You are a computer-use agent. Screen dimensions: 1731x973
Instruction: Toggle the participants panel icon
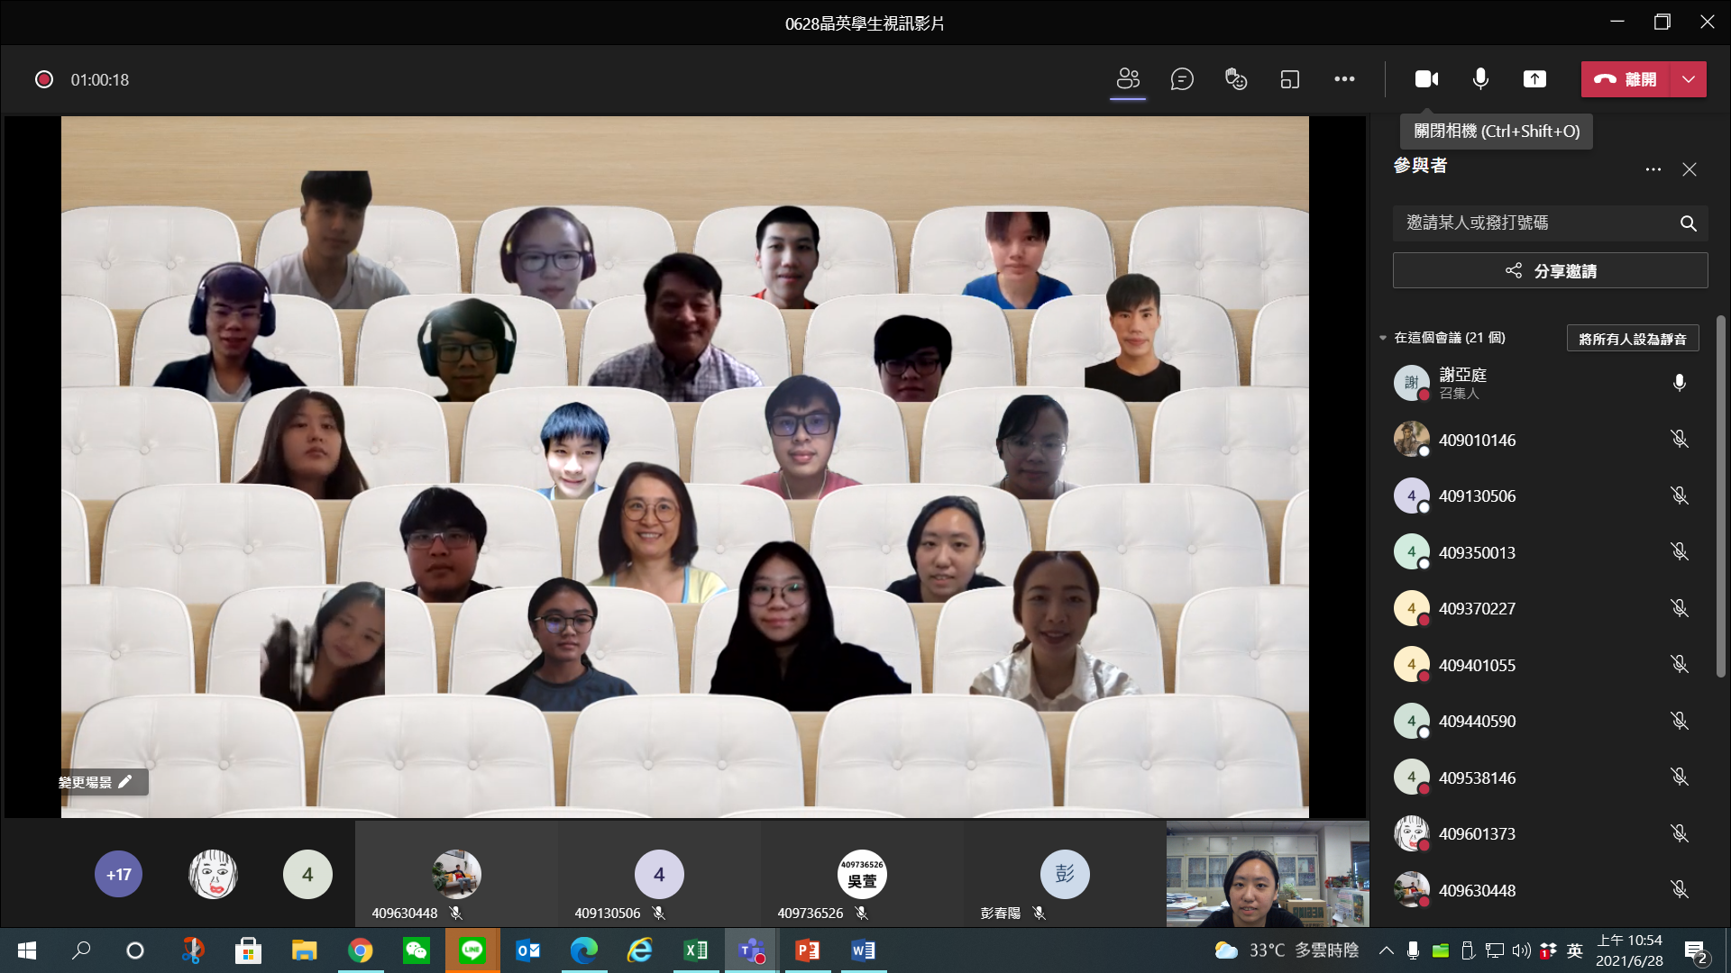click(1128, 79)
